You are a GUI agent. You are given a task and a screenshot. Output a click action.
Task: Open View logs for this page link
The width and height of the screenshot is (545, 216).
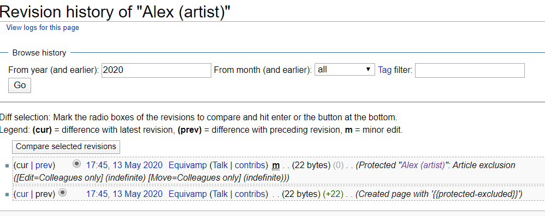43,28
